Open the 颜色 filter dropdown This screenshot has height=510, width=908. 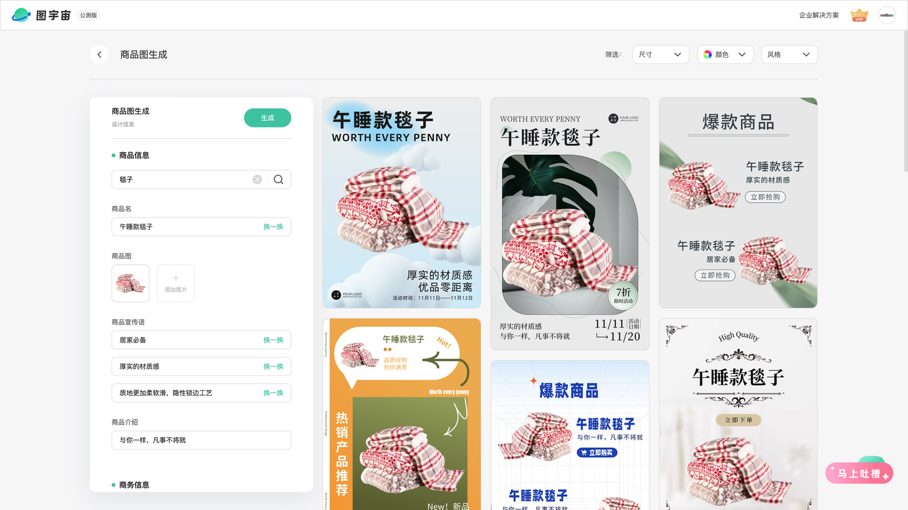coord(725,54)
